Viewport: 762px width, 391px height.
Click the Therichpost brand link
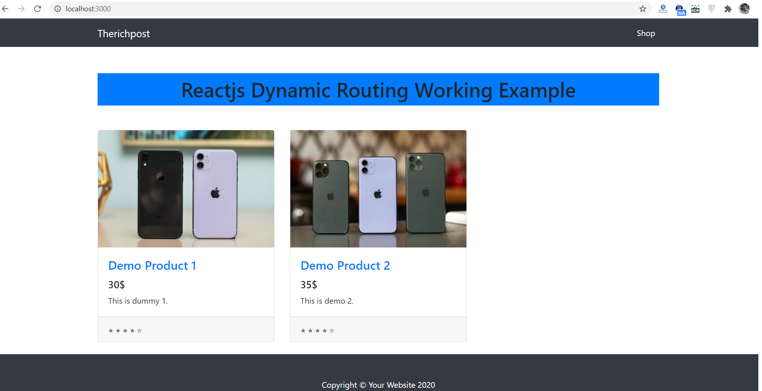click(x=123, y=34)
